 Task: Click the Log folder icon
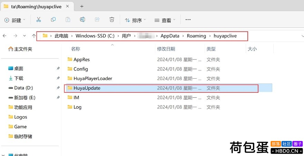[70, 107]
